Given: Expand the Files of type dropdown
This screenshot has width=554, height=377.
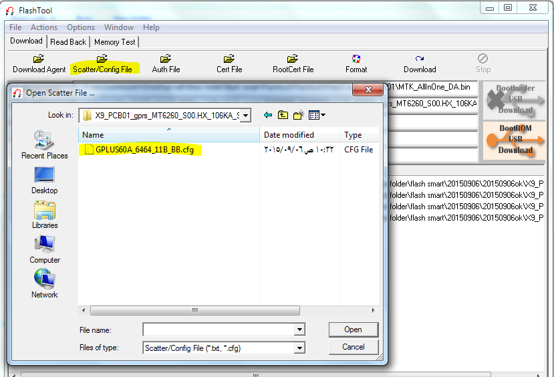Looking at the screenshot, I should (x=299, y=348).
